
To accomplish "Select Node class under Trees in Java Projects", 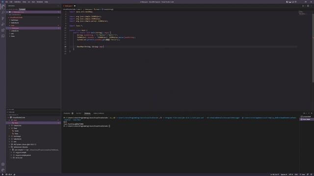I will coord(17,131).
